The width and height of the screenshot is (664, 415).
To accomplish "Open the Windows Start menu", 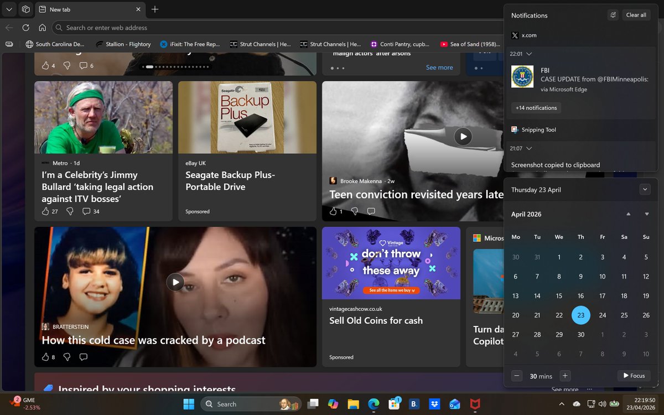I will tap(188, 404).
